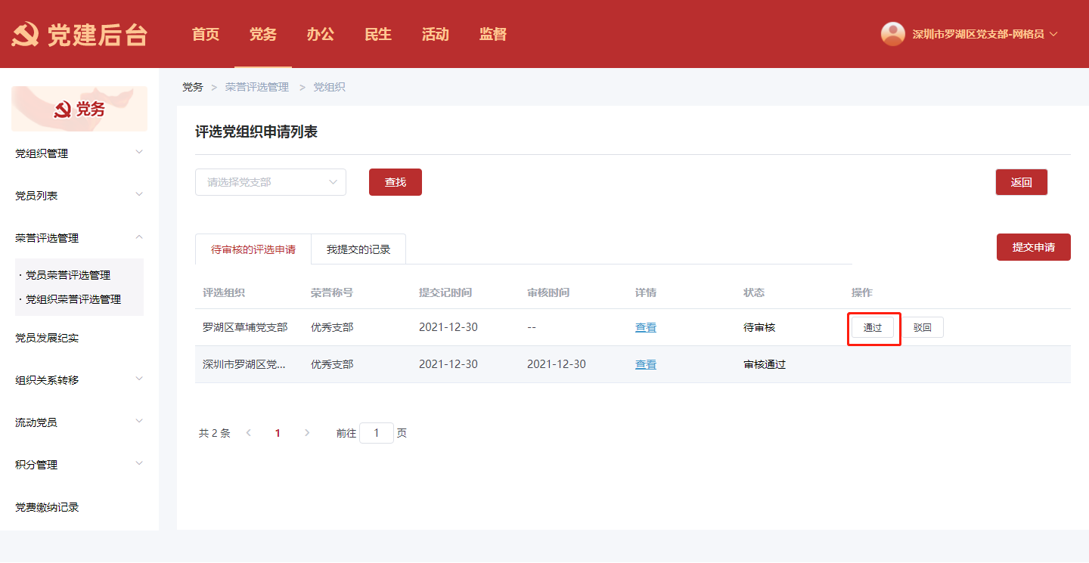Click 荣誉评选管理 in the breadcrumb

tap(256, 87)
